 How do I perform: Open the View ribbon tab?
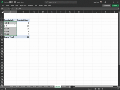click(x=45, y=5)
